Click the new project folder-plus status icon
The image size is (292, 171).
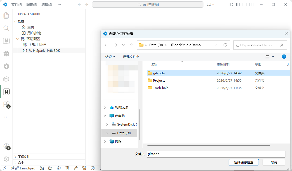tap(42, 168)
